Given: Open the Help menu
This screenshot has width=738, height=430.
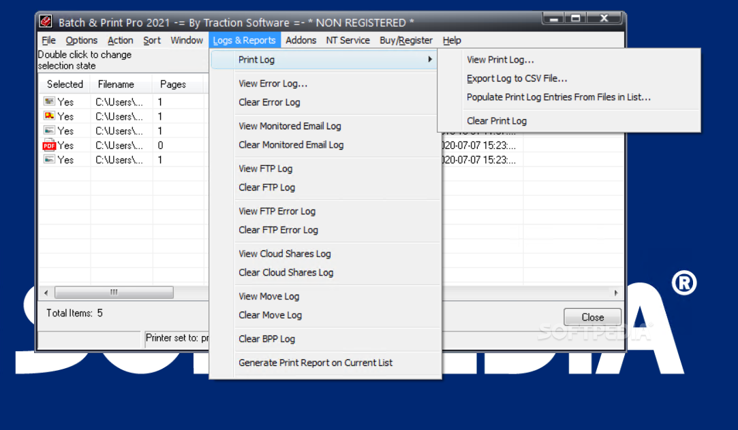Looking at the screenshot, I should 452,40.
